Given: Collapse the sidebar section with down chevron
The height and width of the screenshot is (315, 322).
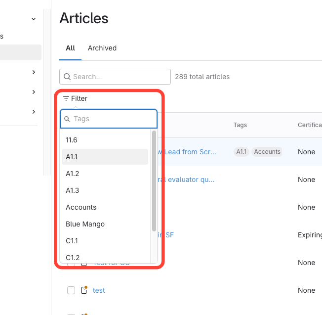Looking at the screenshot, I should point(34,19).
